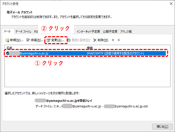The height and width of the screenshot is (132, 175).
Task: Click the IMAP/SMTP type cell in account row
Action: click(x=115, y=53)
